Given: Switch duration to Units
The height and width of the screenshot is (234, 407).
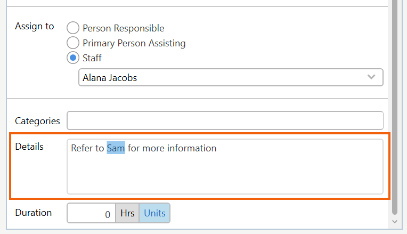Looking at the screenshot, I should pos(154,214).
